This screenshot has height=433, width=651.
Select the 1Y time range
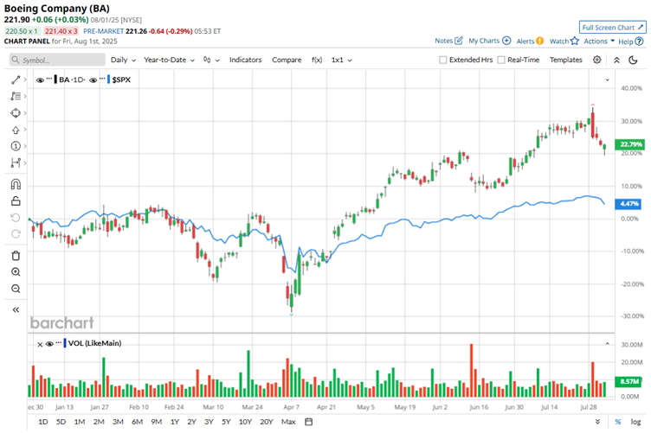click(175, 422)
